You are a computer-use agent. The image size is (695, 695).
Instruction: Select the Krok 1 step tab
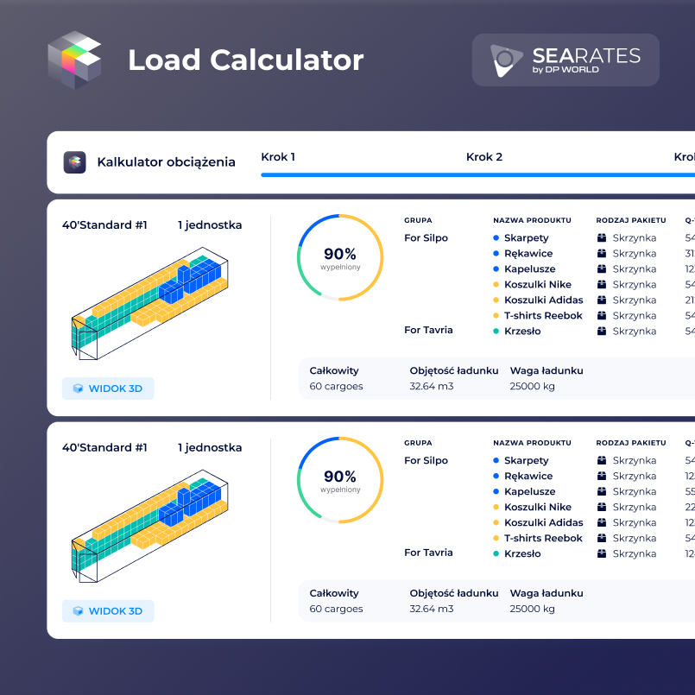pyautogui.click(x=278, y=157)
